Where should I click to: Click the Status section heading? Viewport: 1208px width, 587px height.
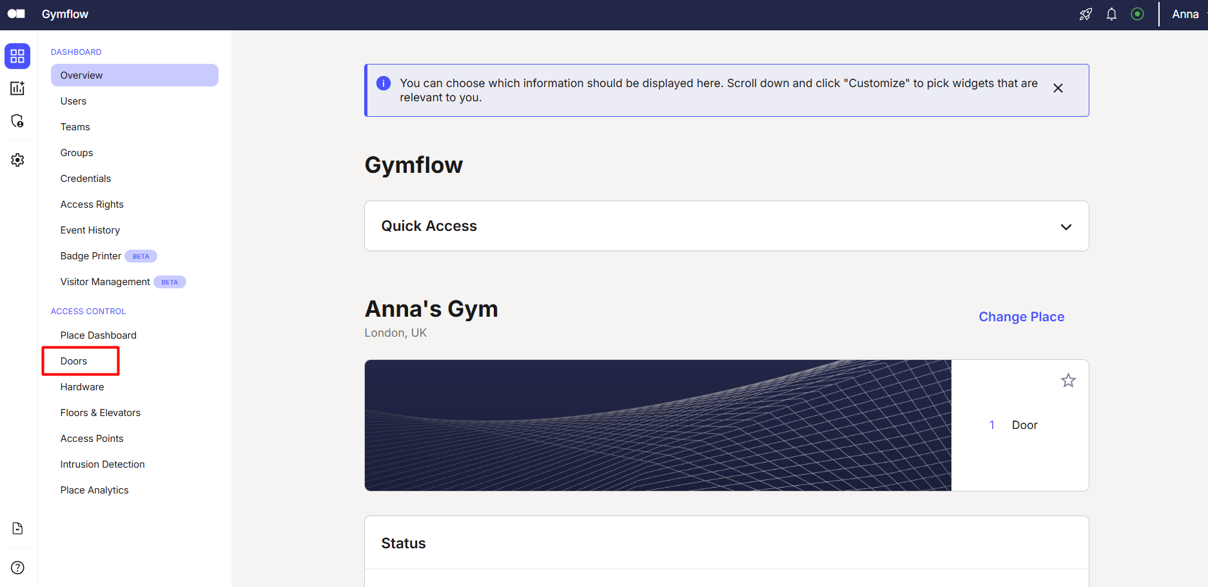tap(404, 543)
